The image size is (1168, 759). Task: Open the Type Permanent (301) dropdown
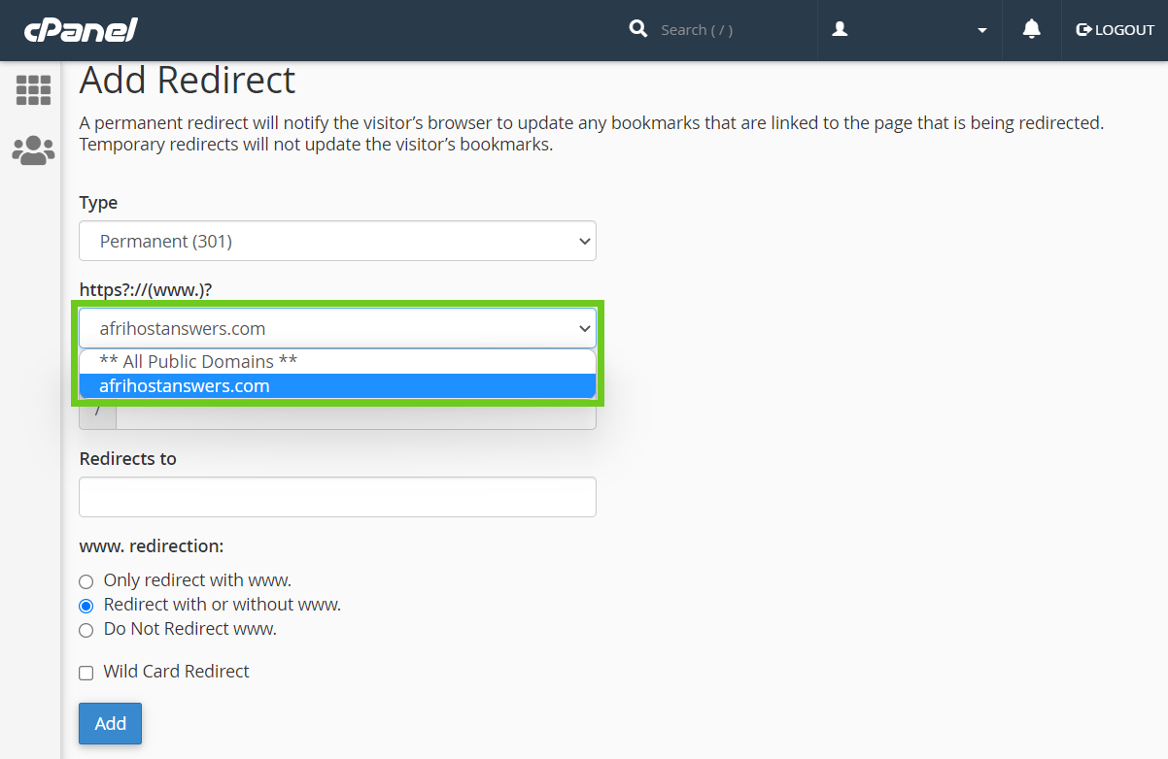point(337,241)
